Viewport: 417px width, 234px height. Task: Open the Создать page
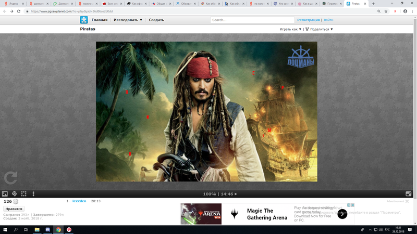click(156, 20)
